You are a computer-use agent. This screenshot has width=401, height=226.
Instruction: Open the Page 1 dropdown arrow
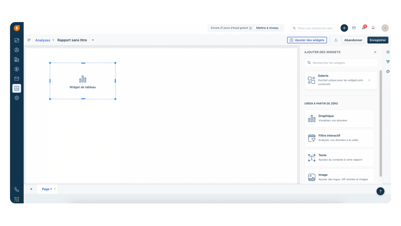tap(55, 189)
